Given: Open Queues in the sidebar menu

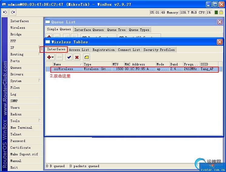Looking at the screenshot, I should 25,68.
